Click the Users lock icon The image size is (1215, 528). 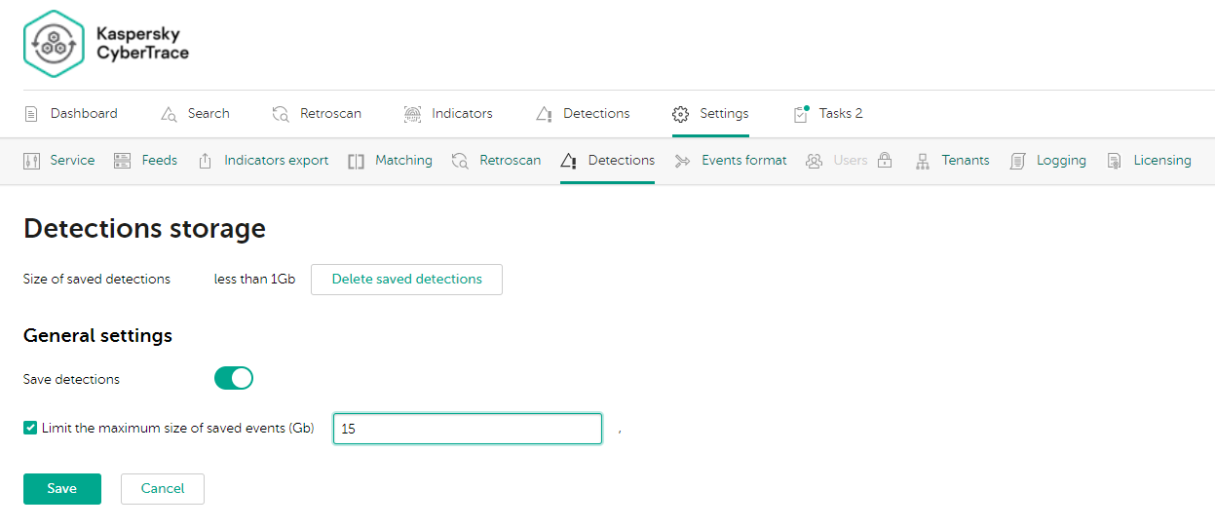click(x=885, y=161)
